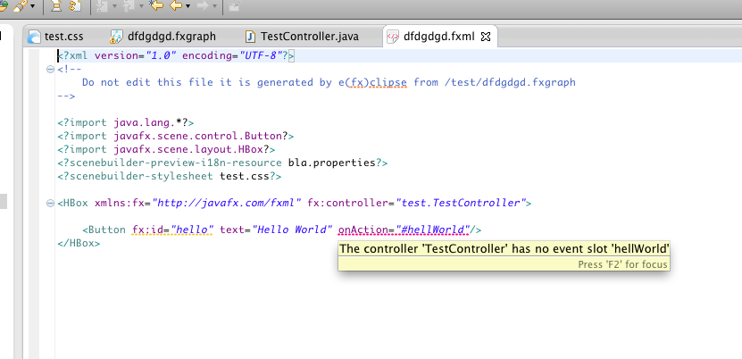Viewport: 742px width, 359px height.
Task: Click the toolbar icon with two curved arrows
Action: coord(75,6)
